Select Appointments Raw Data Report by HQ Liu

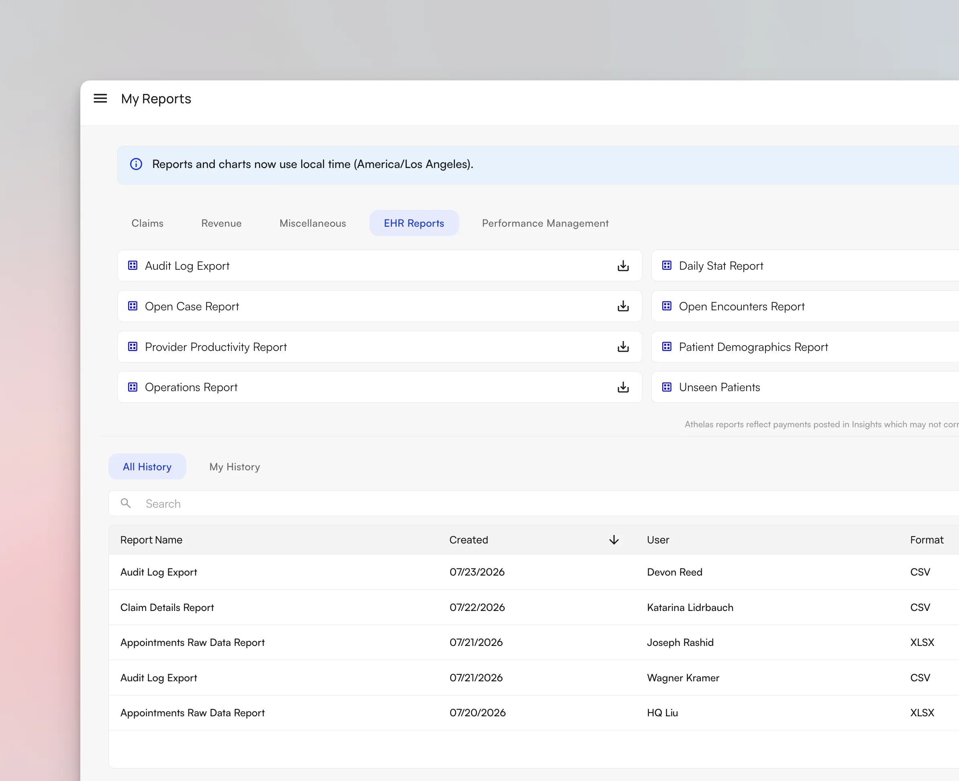click(x=534, y=713)
